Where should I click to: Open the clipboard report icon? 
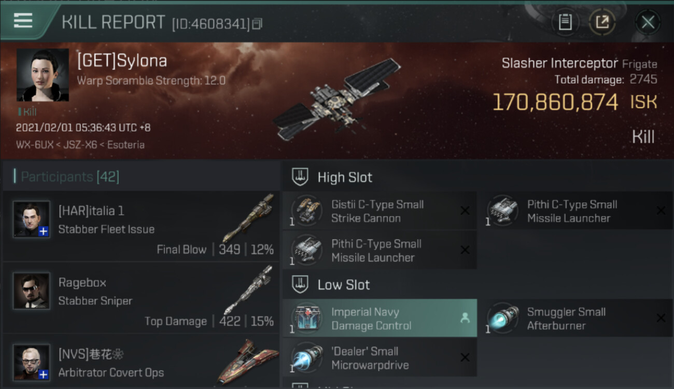pyautogui.click(x=565, y=22)
